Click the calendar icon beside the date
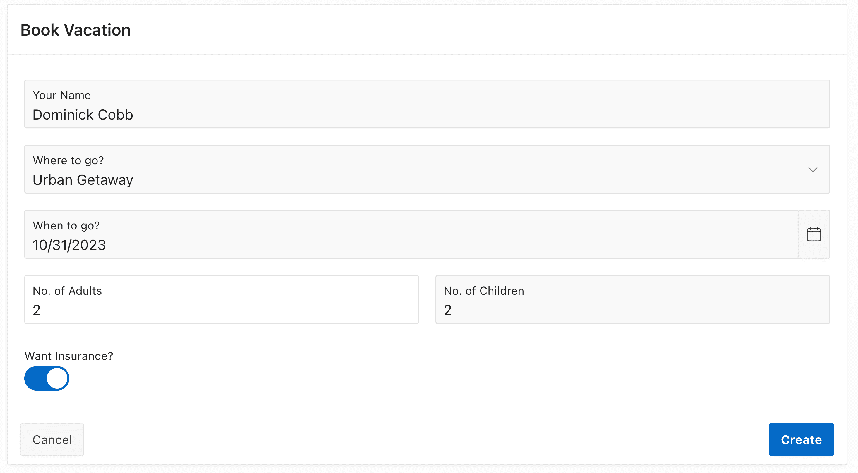The height and width of the screenshot is (473, 858). coord(814,234)
